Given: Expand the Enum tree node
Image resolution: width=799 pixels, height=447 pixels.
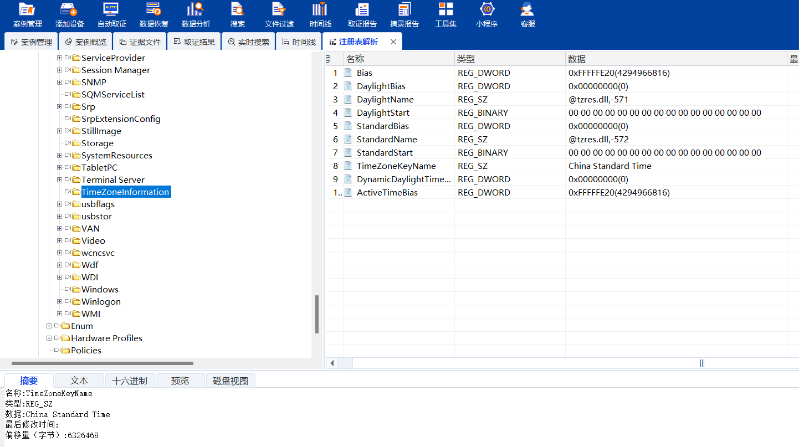Looking at the screenshot, I should (49, 326).
